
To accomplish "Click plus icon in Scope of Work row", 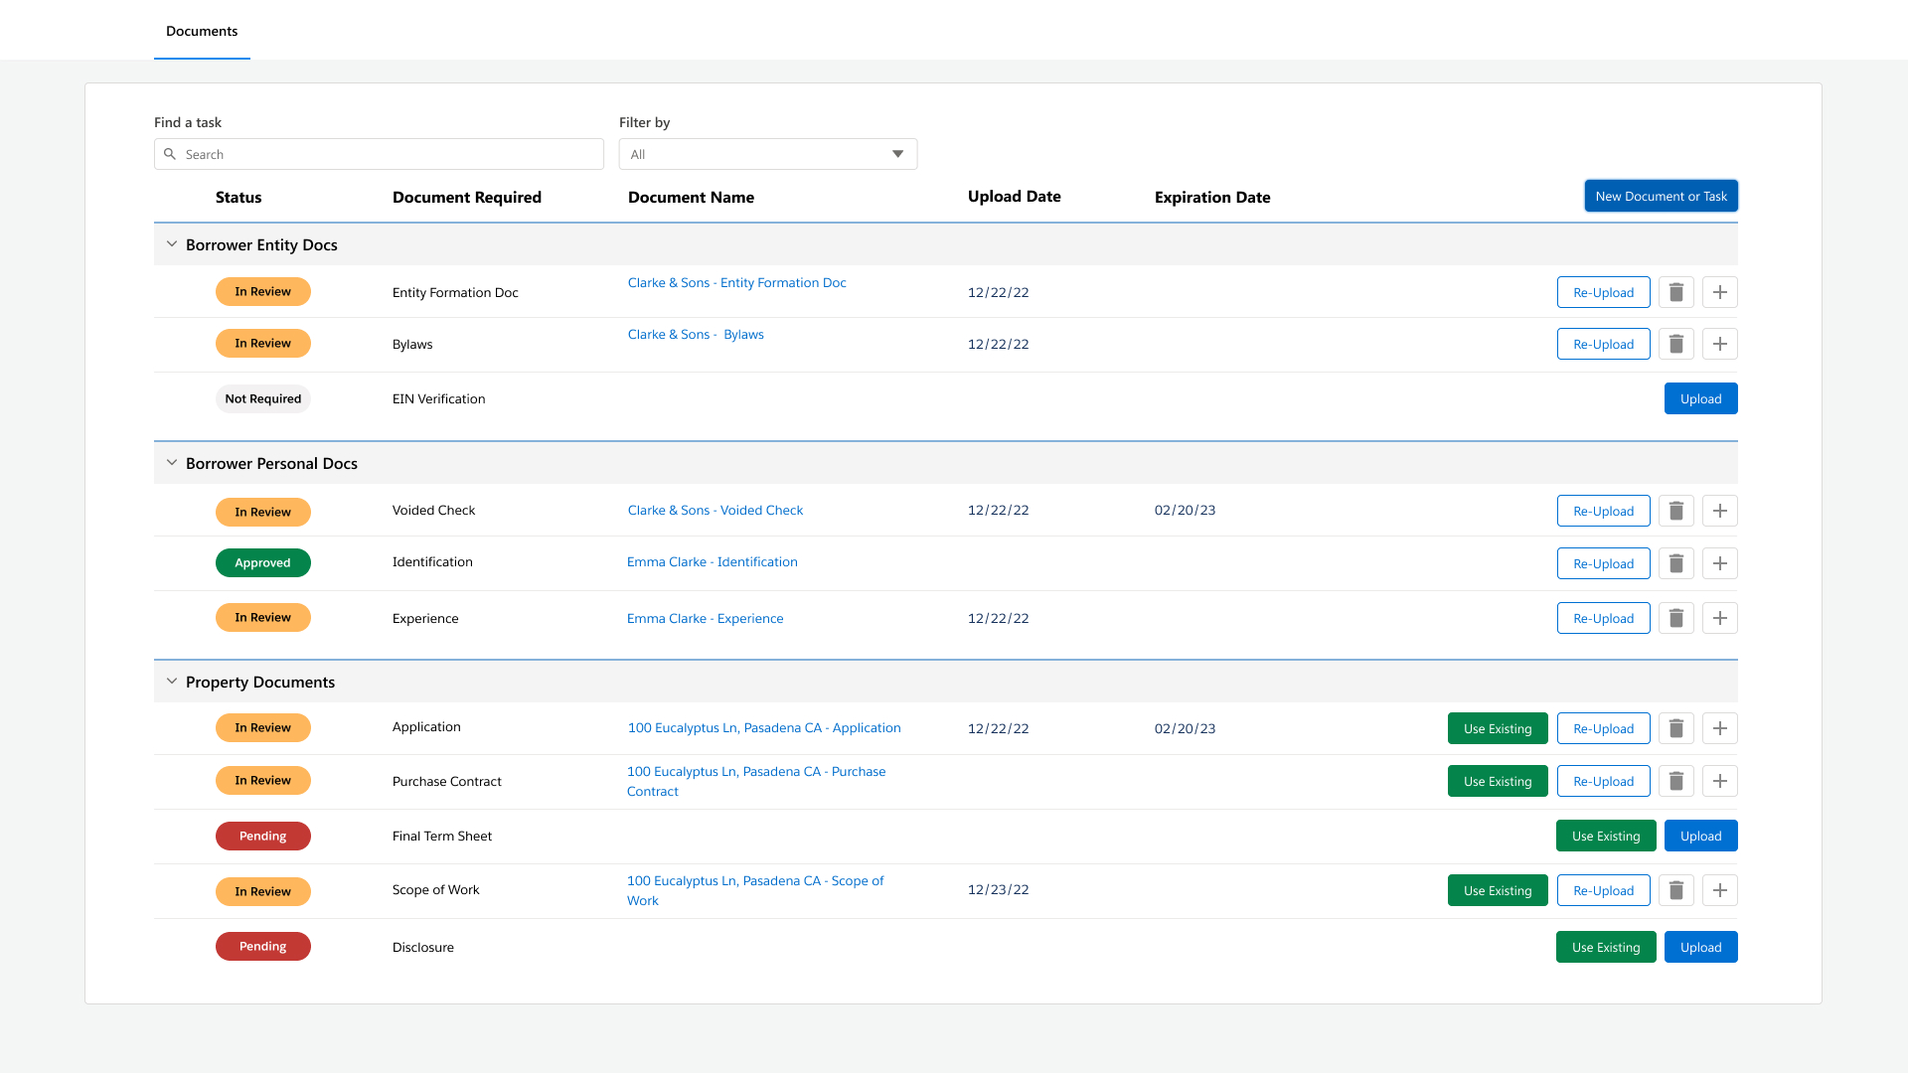I will click(1719, 890).
